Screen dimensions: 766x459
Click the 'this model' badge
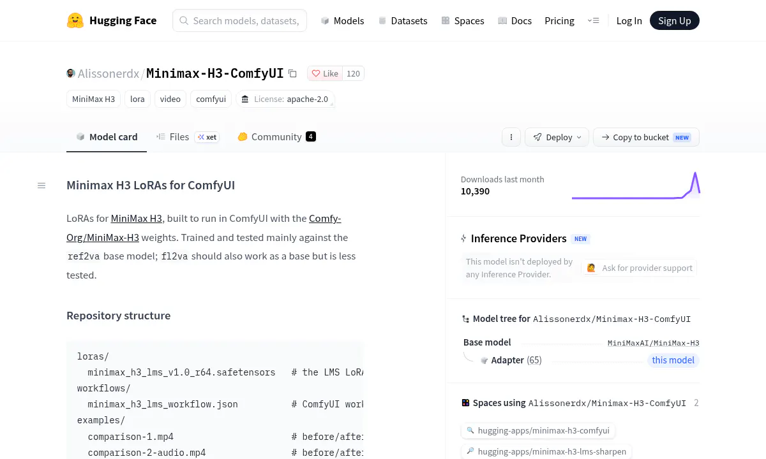click(673, 360)
